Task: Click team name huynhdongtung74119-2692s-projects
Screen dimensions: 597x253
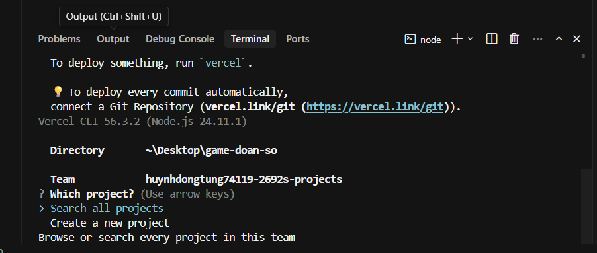Action: 244,179
